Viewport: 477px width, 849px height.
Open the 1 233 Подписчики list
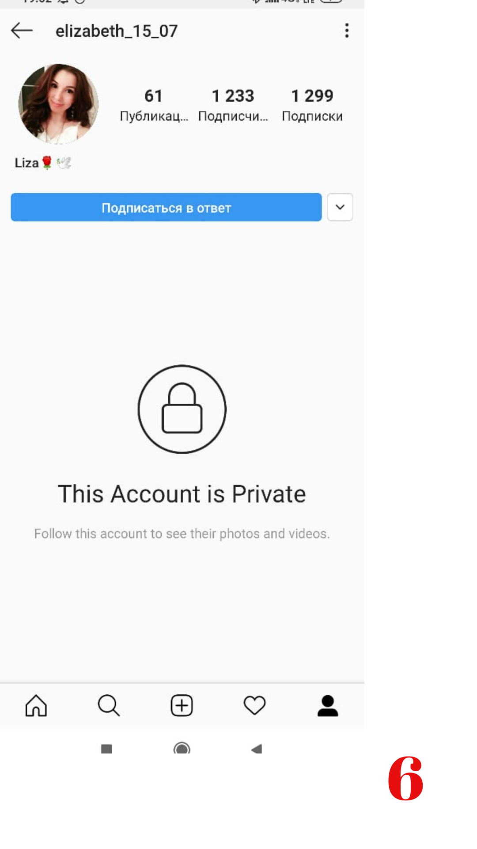tap(233, 105)
